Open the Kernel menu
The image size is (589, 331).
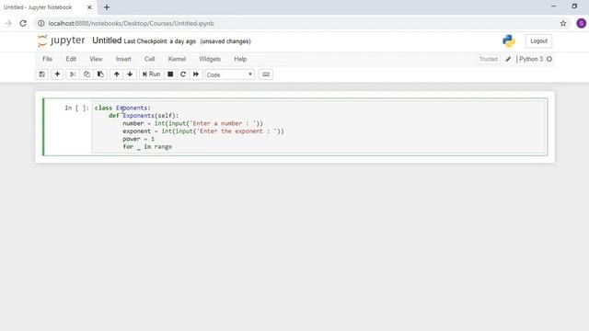point(177,59)
